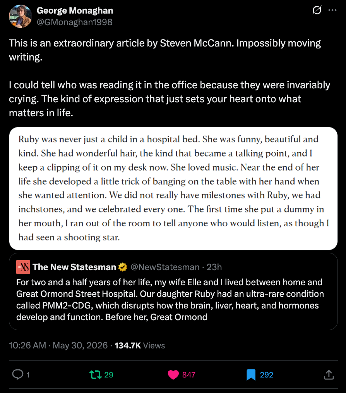Viewport: 346px width, 393px height.
Task: Open the Ruby article excerpt image
Action: pos(173,188)
